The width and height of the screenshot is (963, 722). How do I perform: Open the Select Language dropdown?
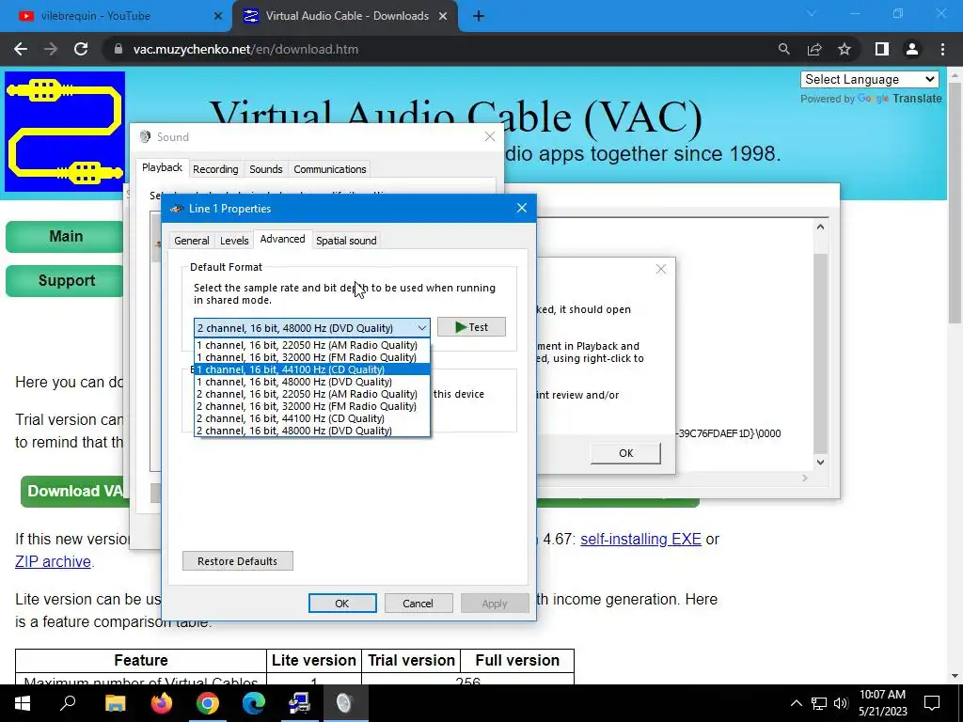tap(870, 79)
